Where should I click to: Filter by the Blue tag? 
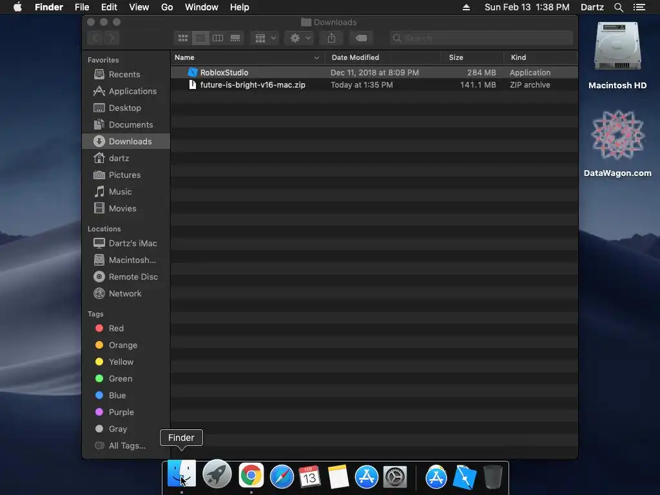pyautogui.click(x=126, y=396)
